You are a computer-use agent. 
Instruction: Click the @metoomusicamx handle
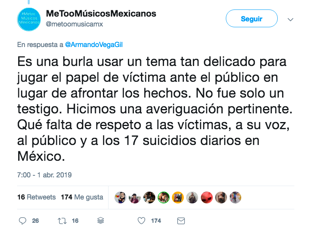click(x=74, y=24)
